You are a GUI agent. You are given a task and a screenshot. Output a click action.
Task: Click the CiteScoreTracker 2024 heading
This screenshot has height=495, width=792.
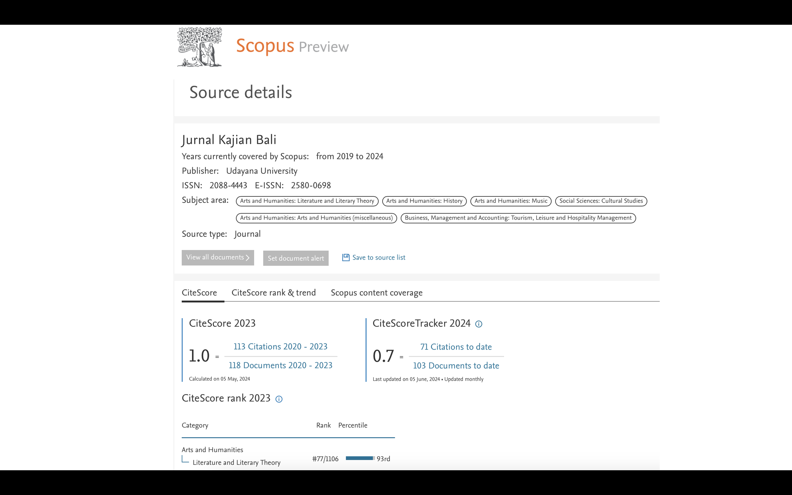tap(422, 323)
